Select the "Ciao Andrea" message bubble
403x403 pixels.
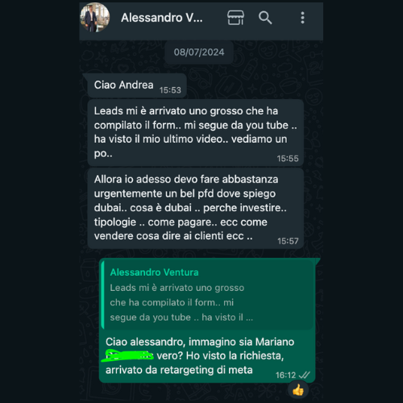(x=137, y=85)
